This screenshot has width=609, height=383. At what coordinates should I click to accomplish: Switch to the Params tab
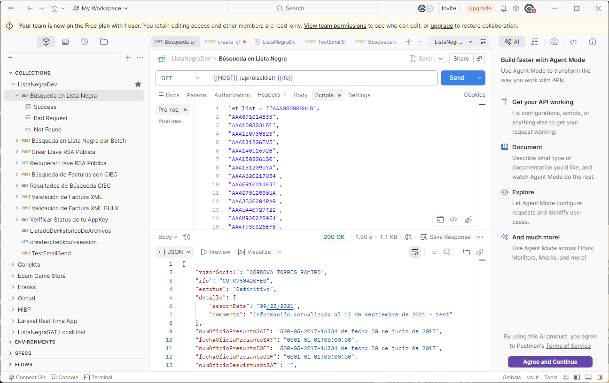197,95
